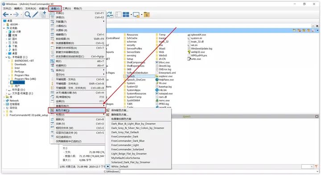Select the White_Default color scheme radio
The width and height of the screenshot is (321, 175).
pyautogui.click(x=108, y=167)
